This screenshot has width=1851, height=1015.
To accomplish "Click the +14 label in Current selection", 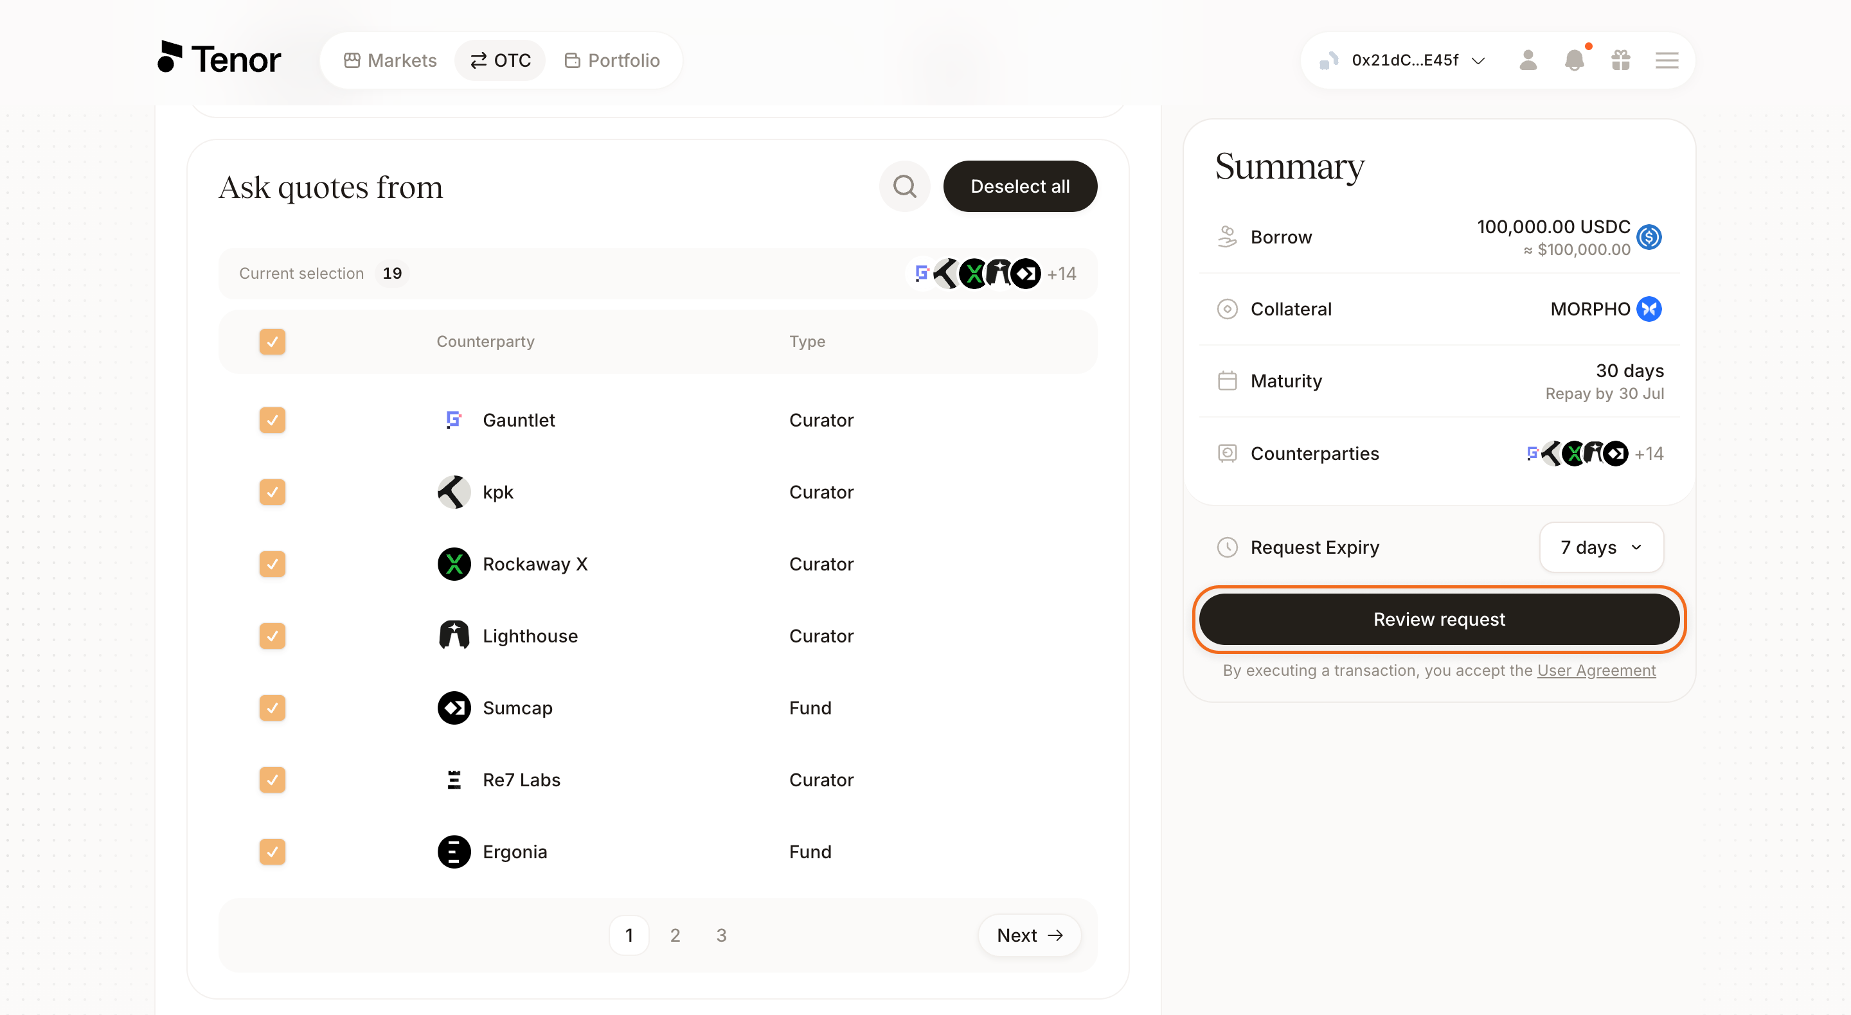I will pyautogui.click(x=1061, y=274).
